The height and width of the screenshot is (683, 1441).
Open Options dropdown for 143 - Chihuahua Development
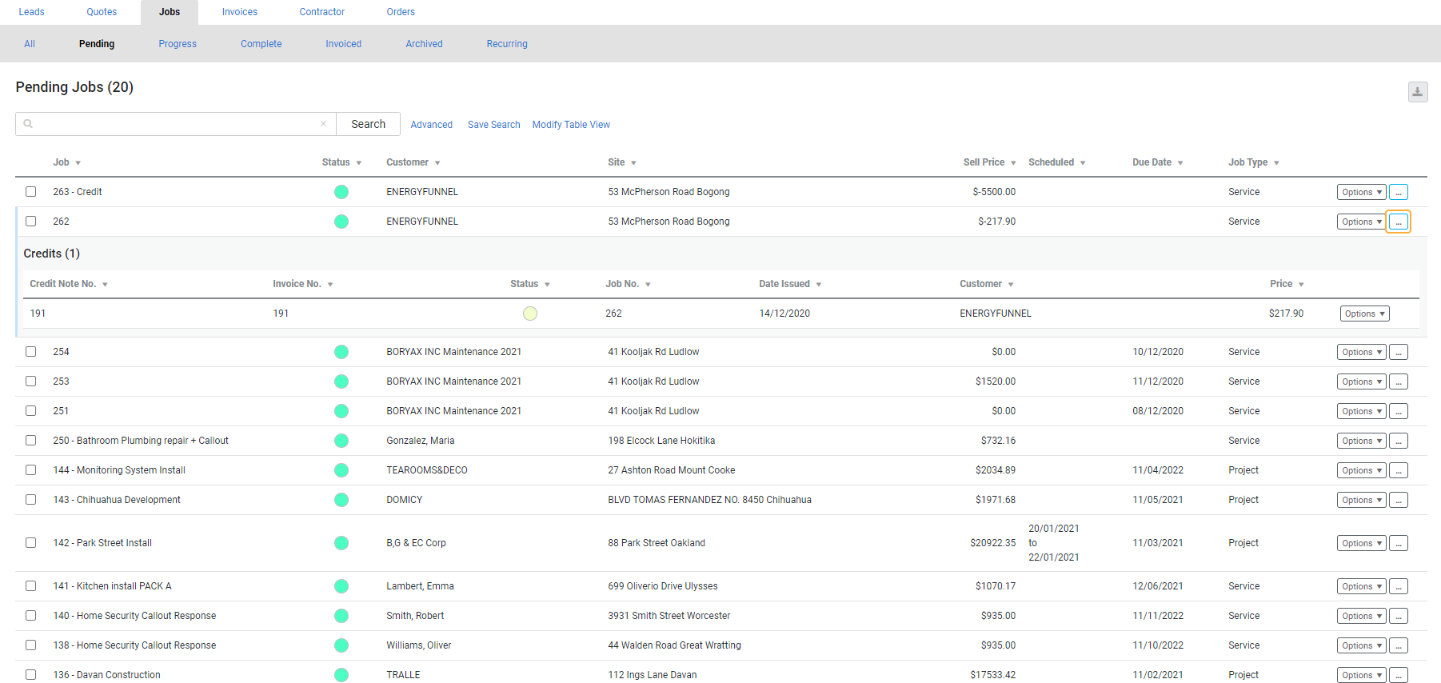tap(1361, 500)
